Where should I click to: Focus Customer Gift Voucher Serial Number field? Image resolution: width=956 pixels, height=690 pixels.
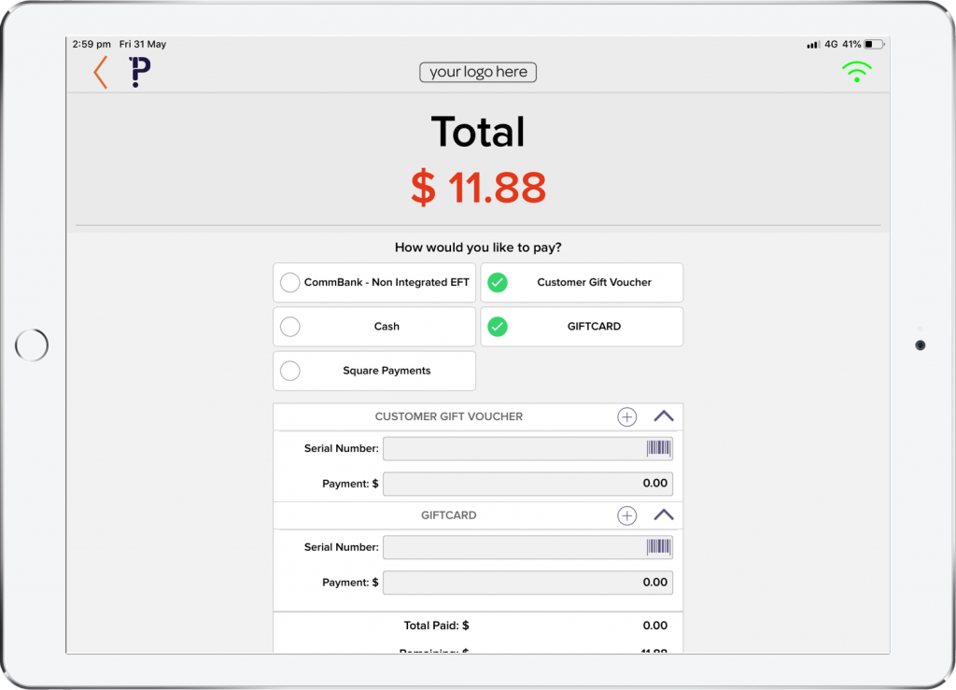tap(527, 448)
